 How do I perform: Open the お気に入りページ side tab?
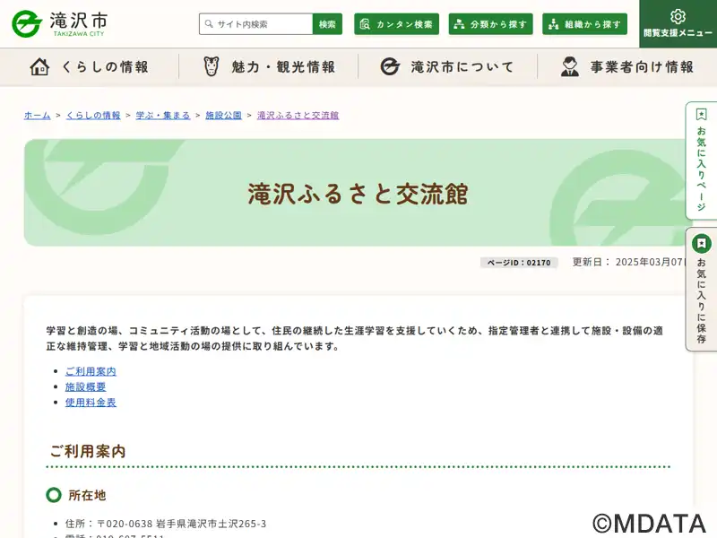pos(701,161)
